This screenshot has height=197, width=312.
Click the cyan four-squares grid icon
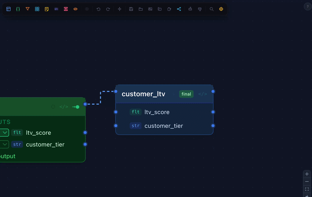click(37, 9)
